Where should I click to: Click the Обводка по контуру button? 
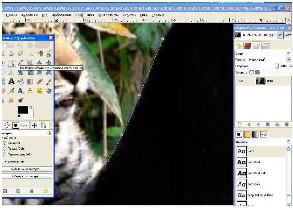click(x=27, y=175)
